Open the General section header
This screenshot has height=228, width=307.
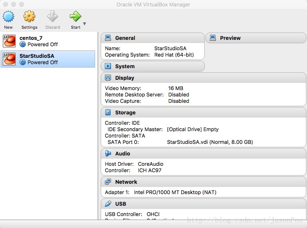click(x=153, y=38)
